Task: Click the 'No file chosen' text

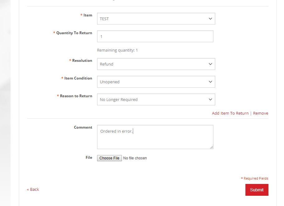Action: point(135,158)
